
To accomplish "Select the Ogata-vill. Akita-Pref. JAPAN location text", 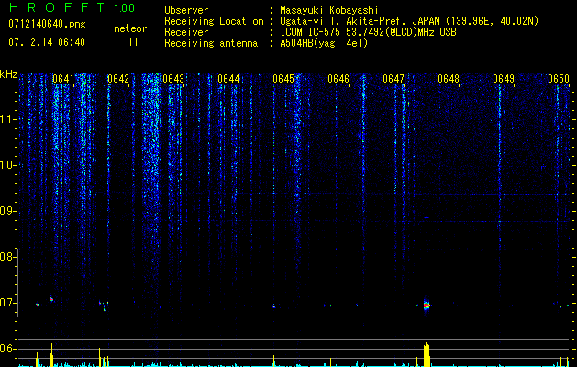I will 409,21.
